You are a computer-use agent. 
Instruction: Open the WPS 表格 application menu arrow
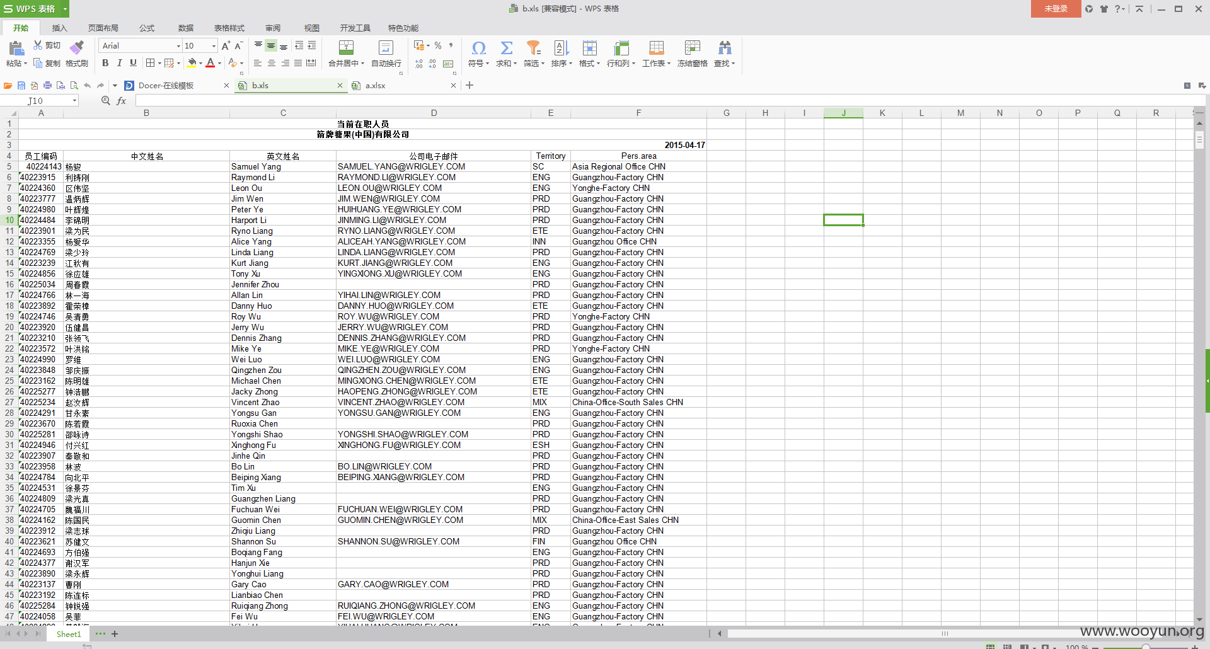point(65,9)
